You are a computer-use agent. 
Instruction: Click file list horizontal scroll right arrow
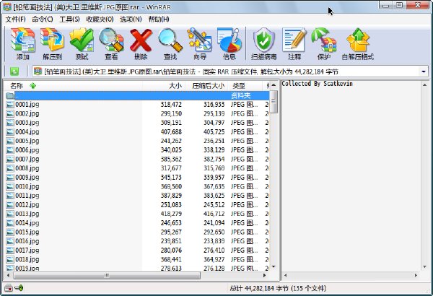pyautogui.click(x=264, y=275)
